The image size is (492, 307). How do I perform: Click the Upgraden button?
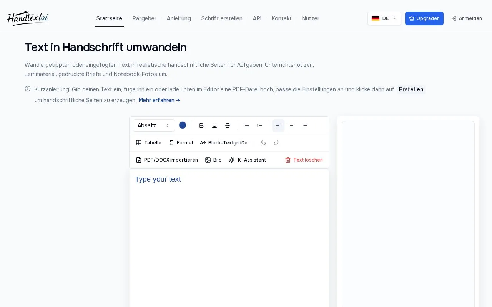(x=424, y=18)
